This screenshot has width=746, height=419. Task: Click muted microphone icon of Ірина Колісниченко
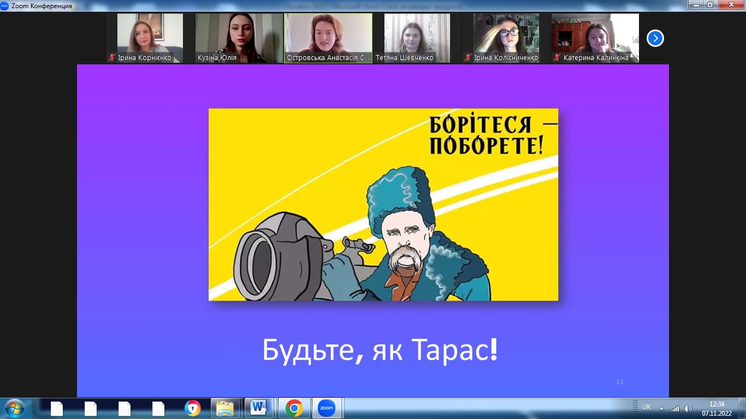point(468,57)
